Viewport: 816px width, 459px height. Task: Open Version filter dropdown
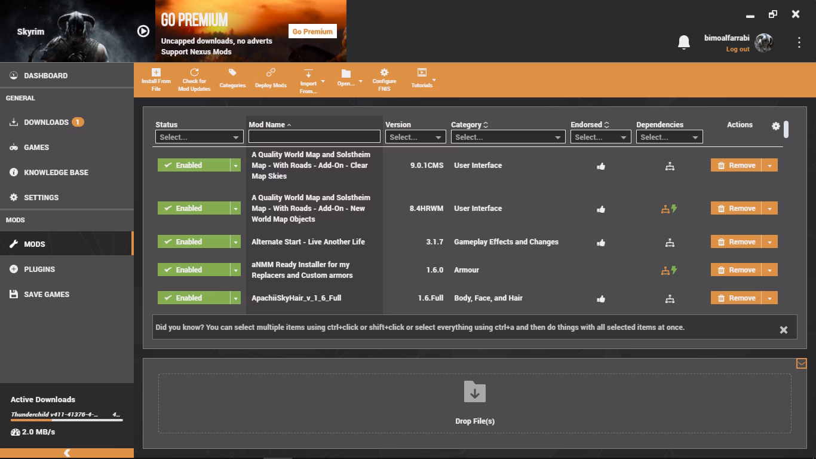tap(416, 137)
